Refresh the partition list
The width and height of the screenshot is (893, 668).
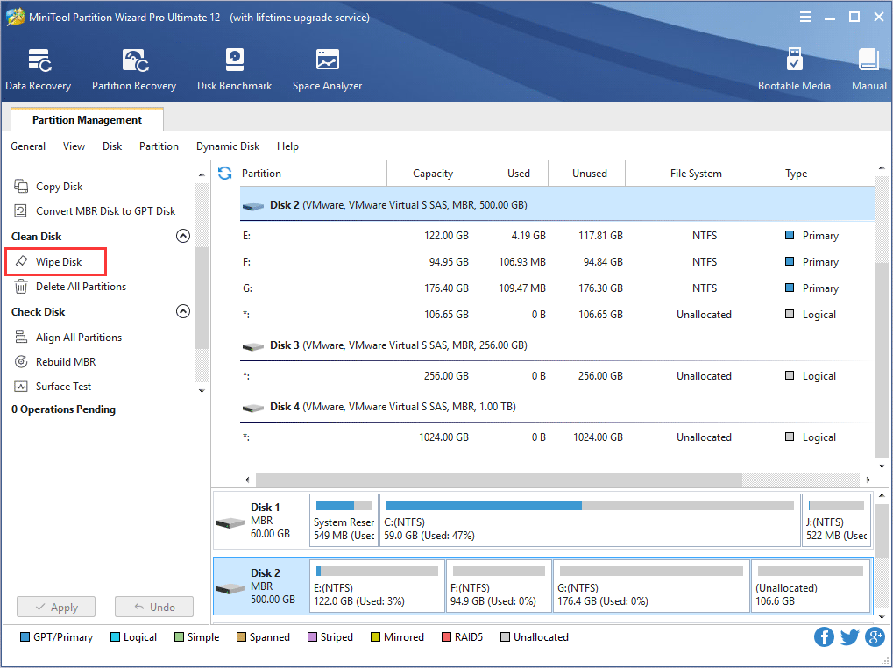coord(225,174)
